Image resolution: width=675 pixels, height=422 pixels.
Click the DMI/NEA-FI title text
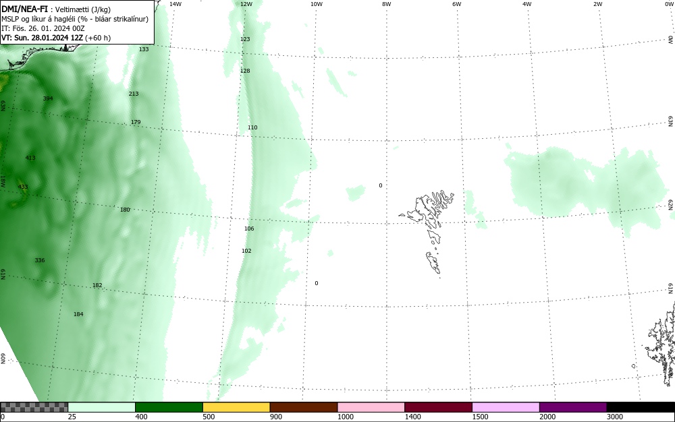pos(24,9)
